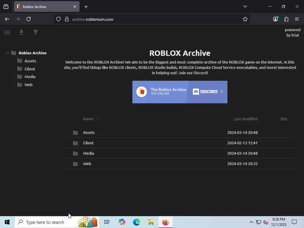The height and width of the screenshot is (228, 304).
Task: Click the Media folder icon in the file list
Action: click(75, 153)
